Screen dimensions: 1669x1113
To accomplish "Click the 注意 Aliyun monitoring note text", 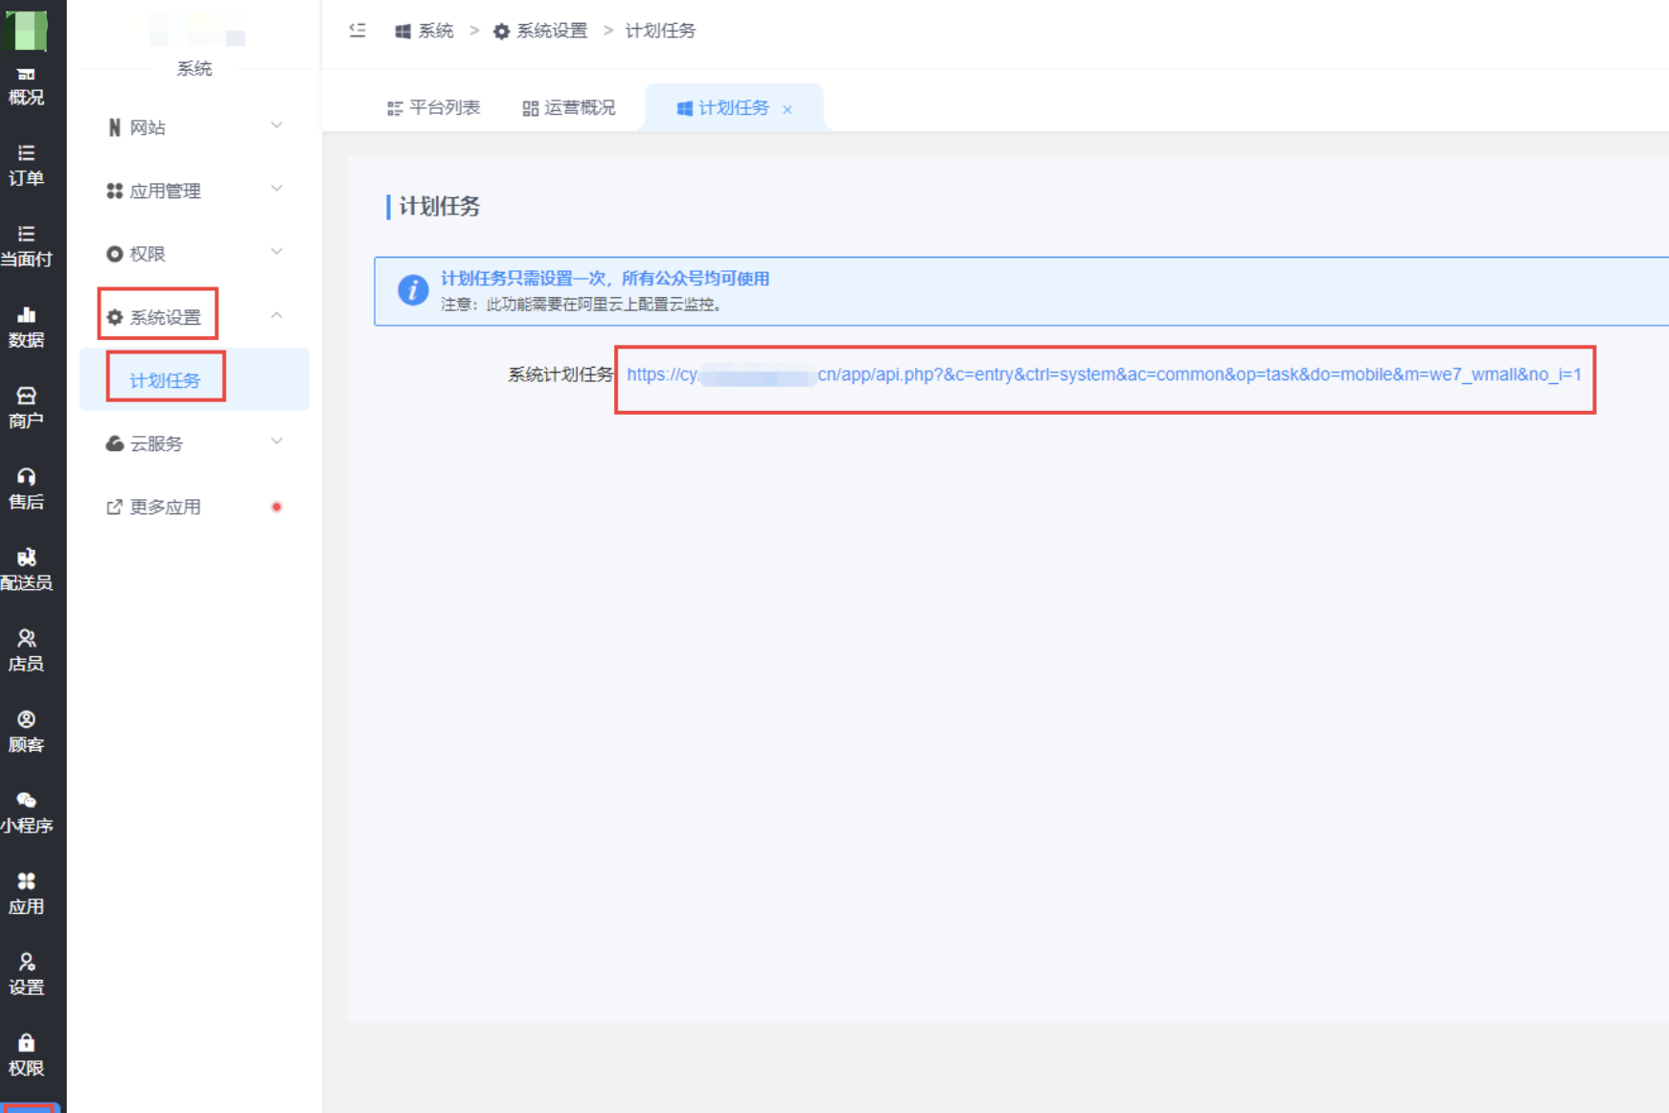I will tap(582, 304).
